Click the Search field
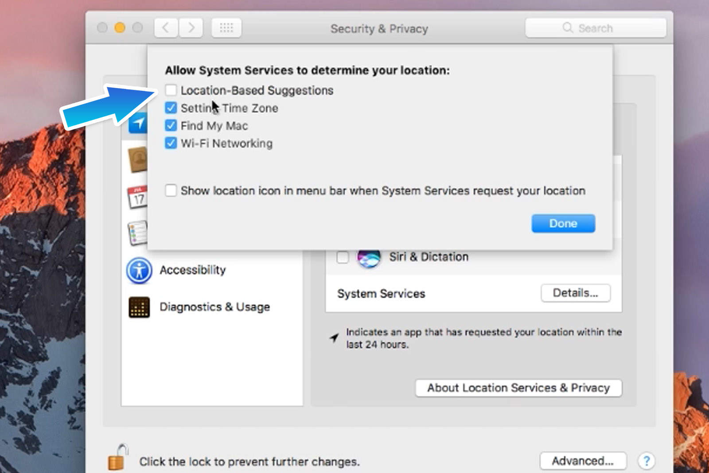This screenshot has width=709, height=473. click(595, 28)
